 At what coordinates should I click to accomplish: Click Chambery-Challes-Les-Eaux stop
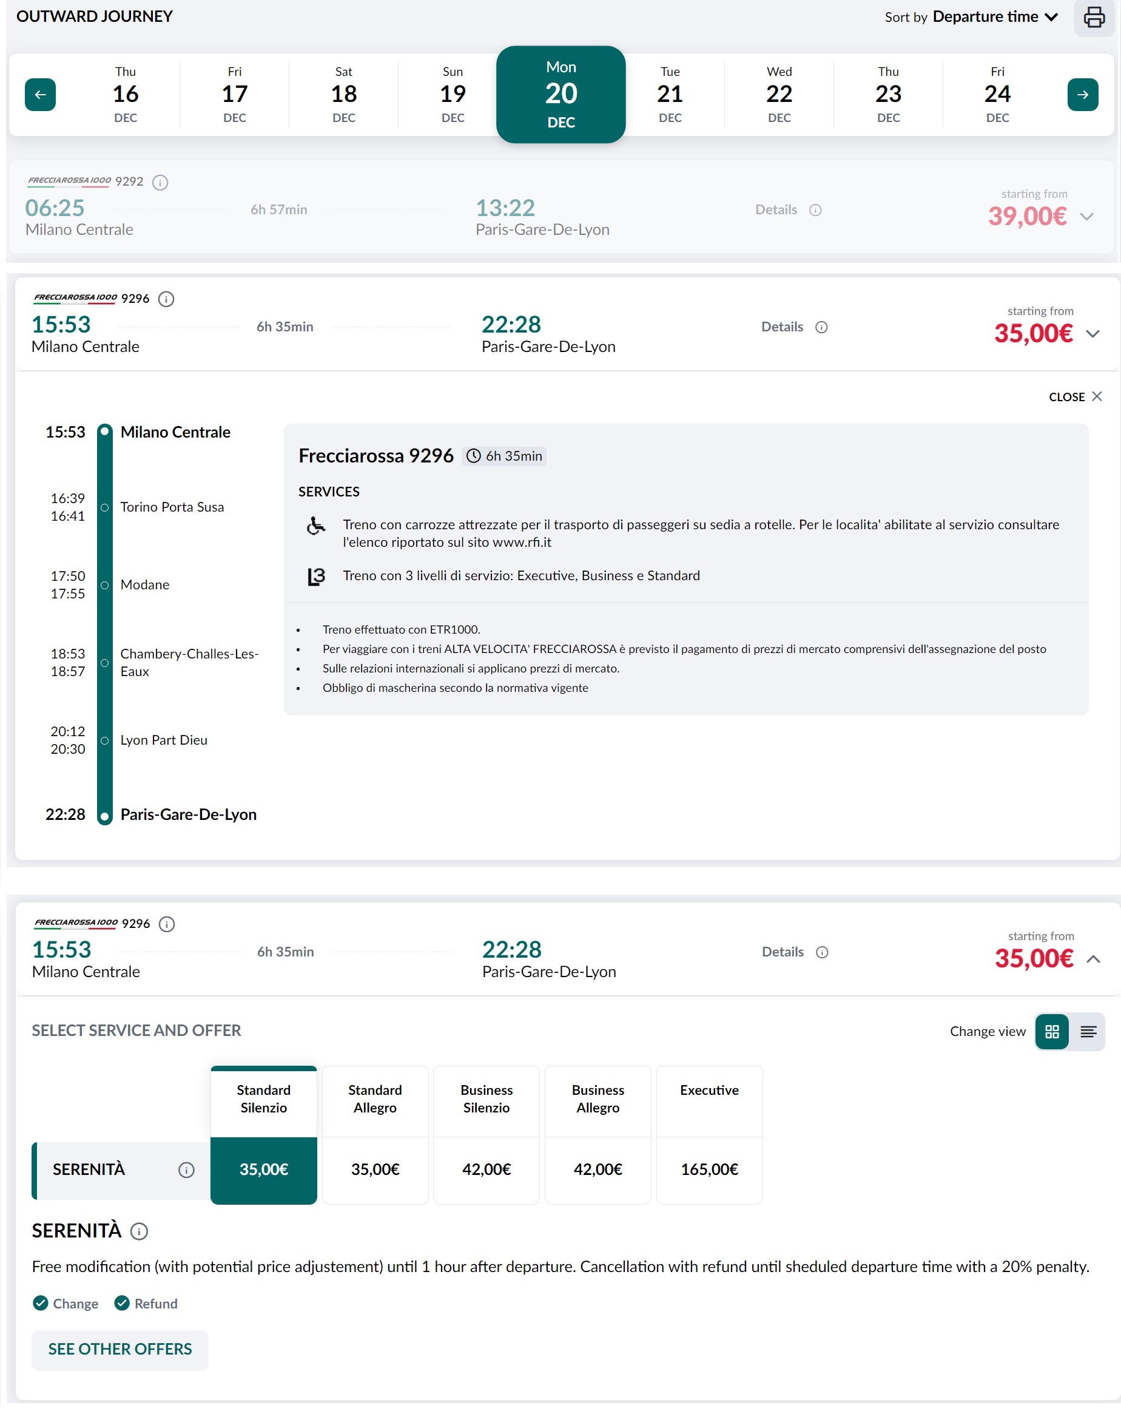[189, 663]
